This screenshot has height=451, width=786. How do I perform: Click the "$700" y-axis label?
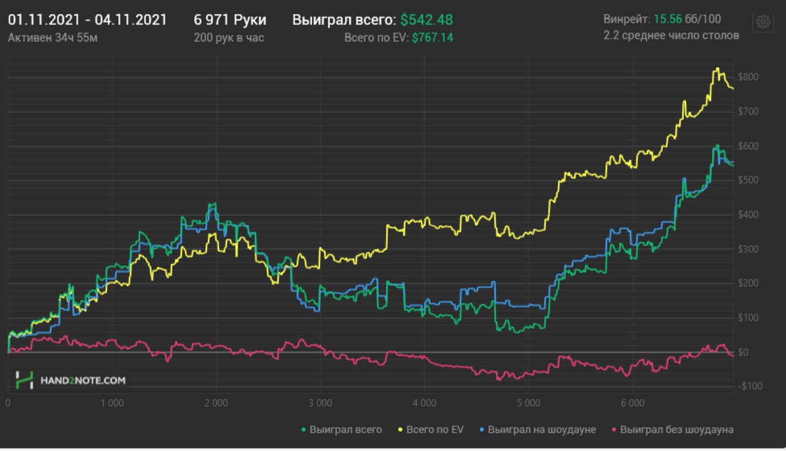(748, 112)
